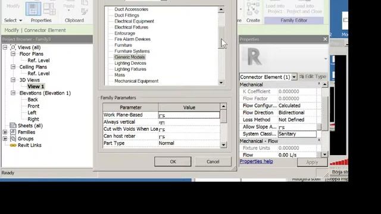Image resolution: width=381 pixels, height=214 pixels.
Task: Click System Classification Sanitary field
Action: pyautogui.click(x=297, y=134)
